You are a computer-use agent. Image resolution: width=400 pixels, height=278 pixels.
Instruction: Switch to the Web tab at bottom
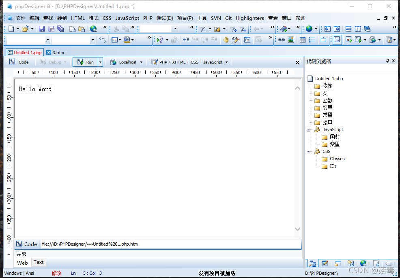22,263
